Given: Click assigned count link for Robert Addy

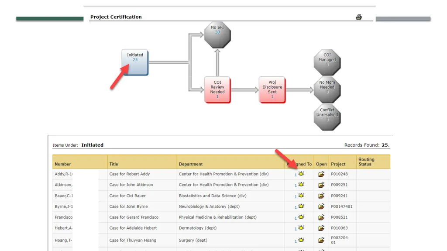Looking at the screenshot, I should (x=296, y=175).
